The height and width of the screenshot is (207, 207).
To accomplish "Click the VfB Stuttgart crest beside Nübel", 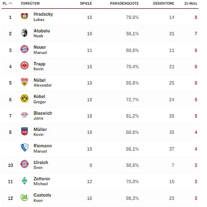I will click(24, 82).
